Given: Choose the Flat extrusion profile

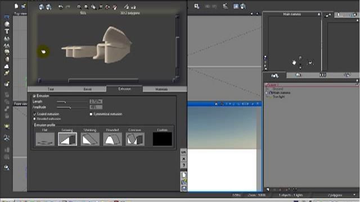Looking at the screenshot, I should (x=45, y=139).
